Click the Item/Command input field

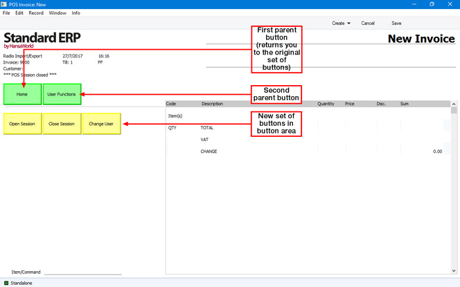(x=82, y=272)
